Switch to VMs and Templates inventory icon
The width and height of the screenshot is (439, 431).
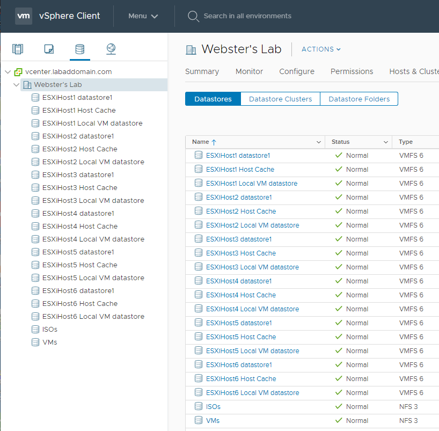[x=49, y=49]
